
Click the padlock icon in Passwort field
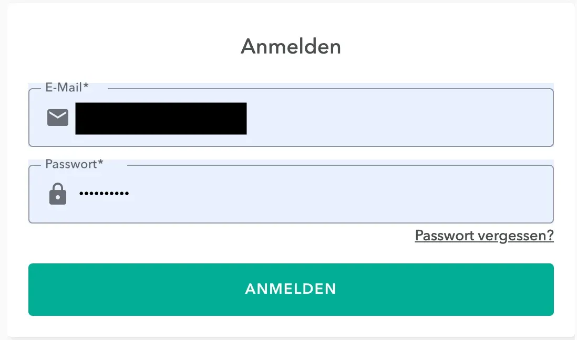pyautogui.click(x=58, y=194)
